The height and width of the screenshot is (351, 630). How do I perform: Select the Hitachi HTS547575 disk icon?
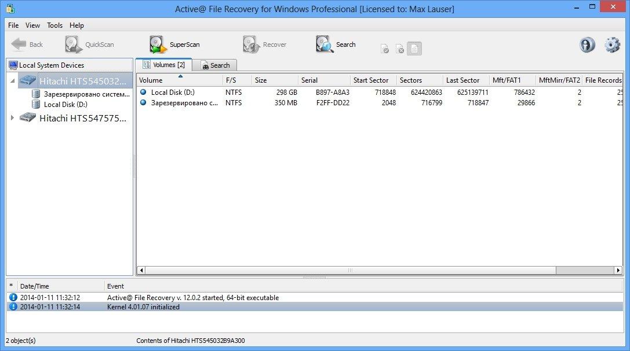point(28,118)
